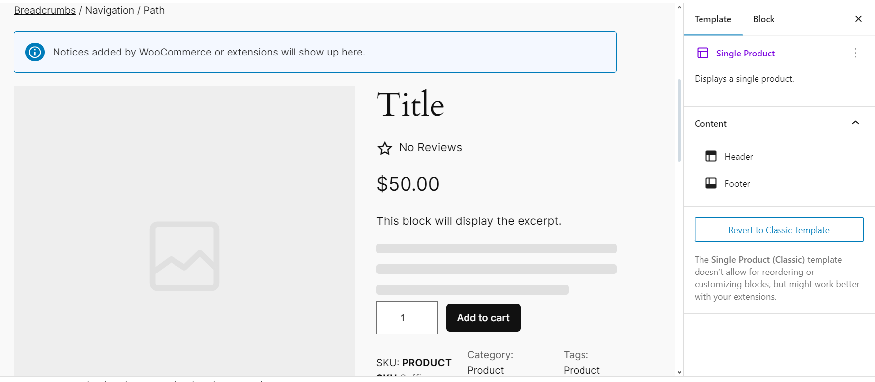875x382 pixels.
Task: Select the Footer block icon in Content
Action: 711,183
